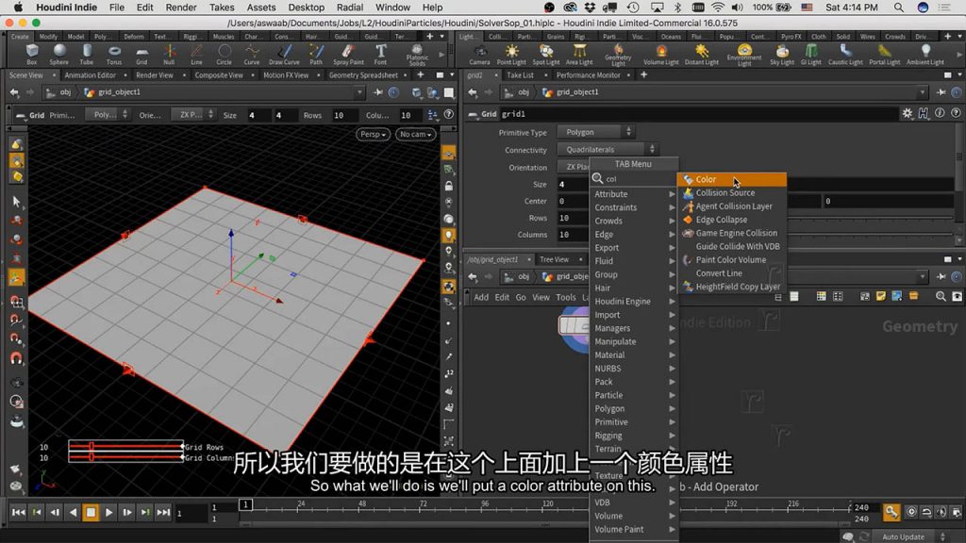Add a Camera from the lights shelf
The height and width of the screenshot is (543, 966).
479,54
